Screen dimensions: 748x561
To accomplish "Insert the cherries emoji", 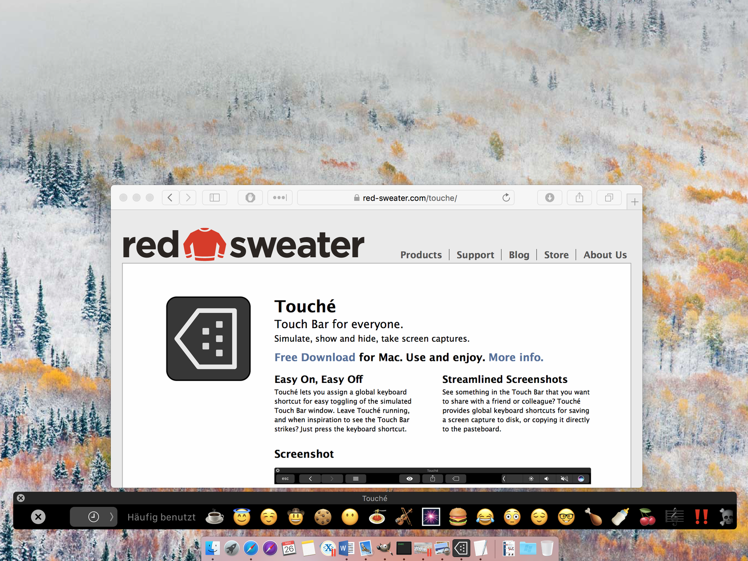I will pyautogui.click(x=647, y=517).
